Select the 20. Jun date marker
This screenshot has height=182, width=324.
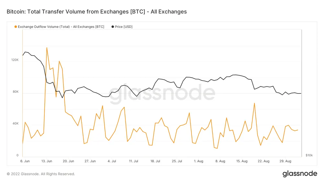coord(68,161)
